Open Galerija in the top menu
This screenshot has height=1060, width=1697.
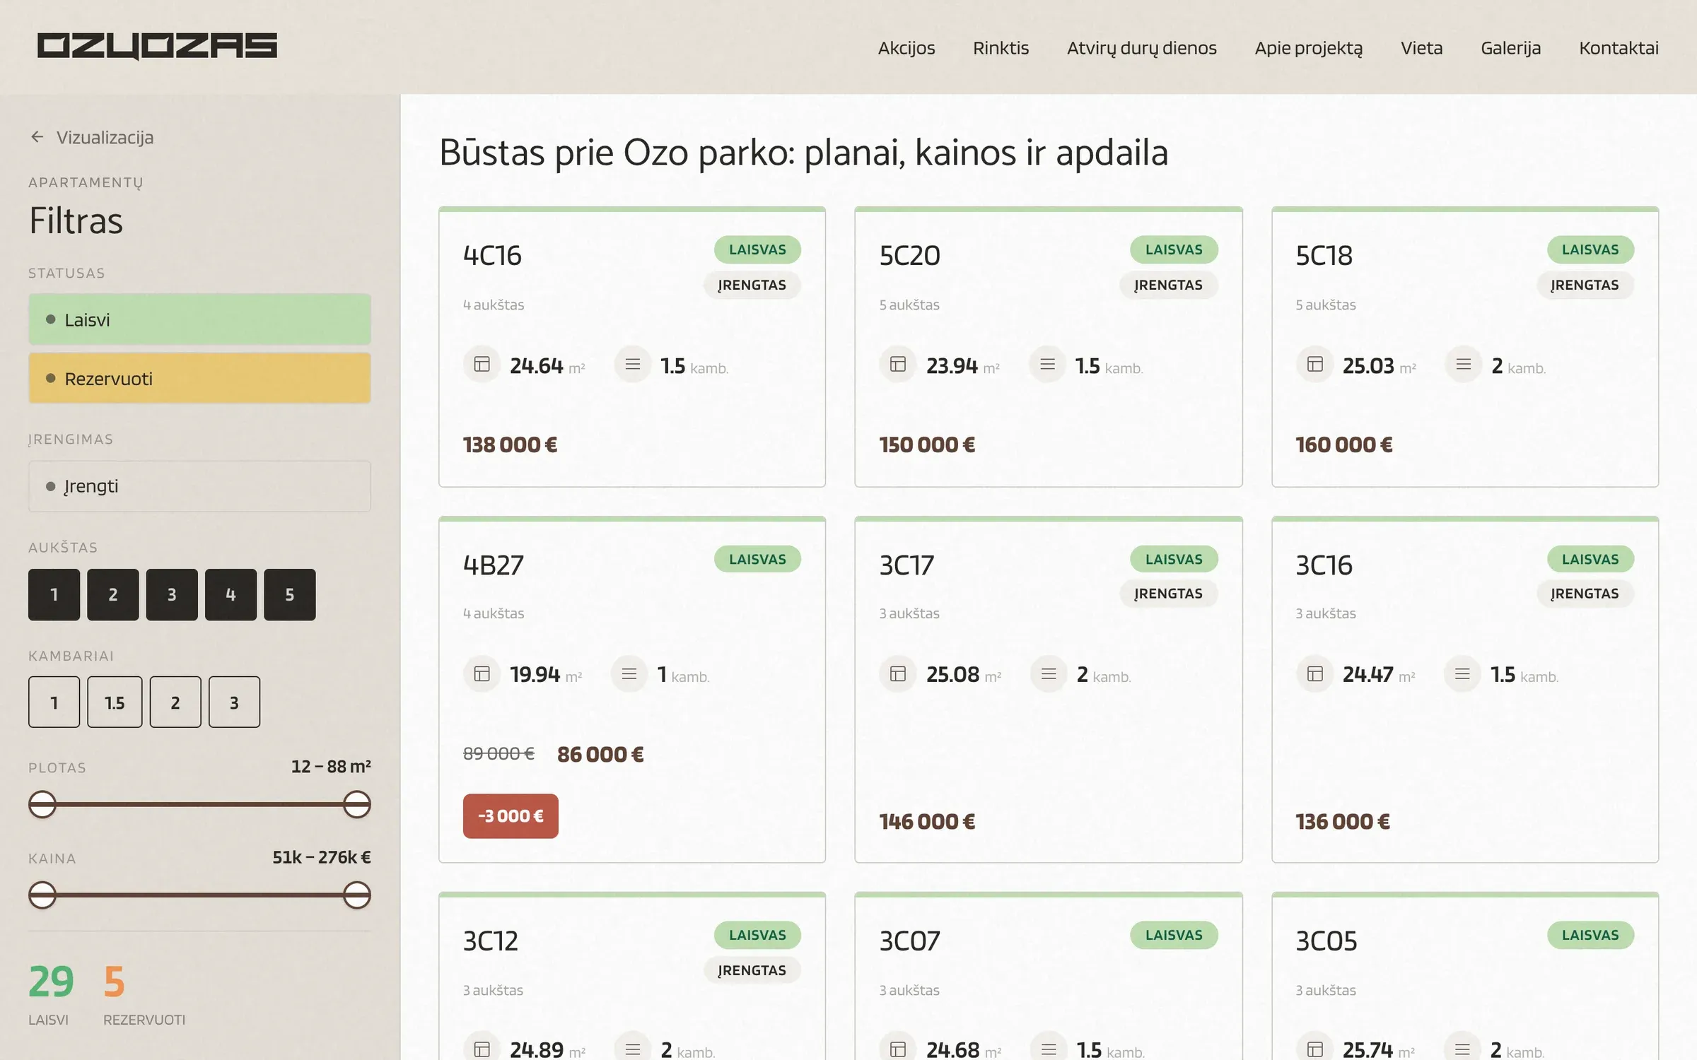coord(1511,48)
